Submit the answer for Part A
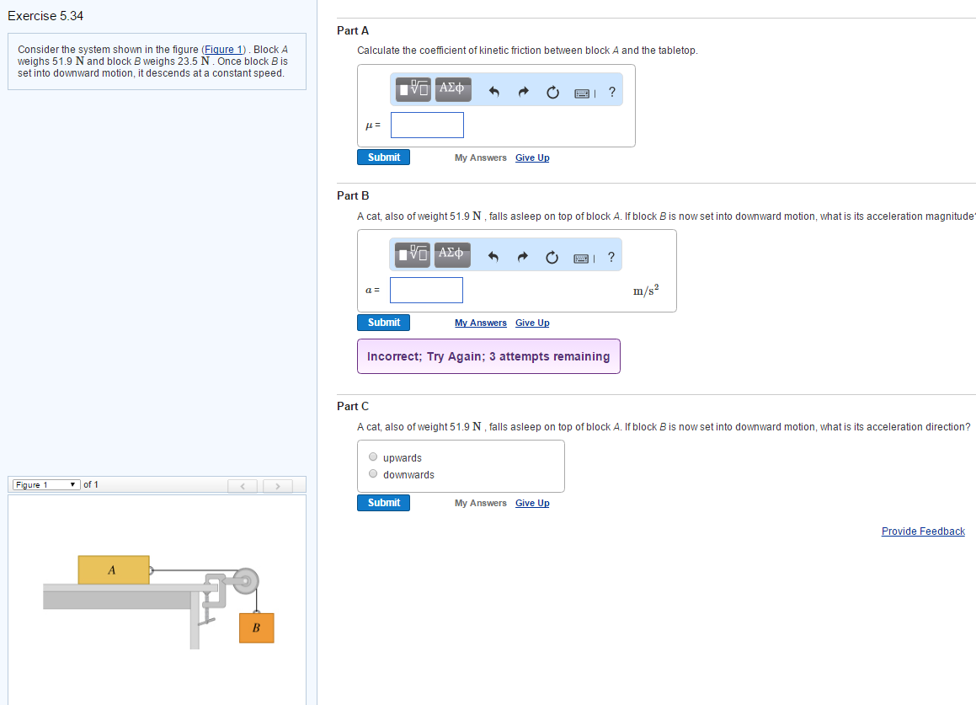976x705 pixels. click(x=383, y=157)
